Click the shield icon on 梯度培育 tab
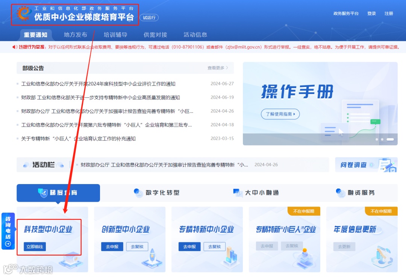Image resolution: width=406 pixels, height=277 pixels. pyautogui.click(x=43, y=193)
